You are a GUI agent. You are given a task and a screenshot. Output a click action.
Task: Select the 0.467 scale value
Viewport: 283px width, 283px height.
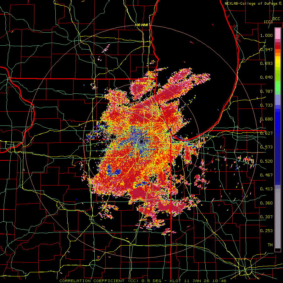(x=266, y=175)
